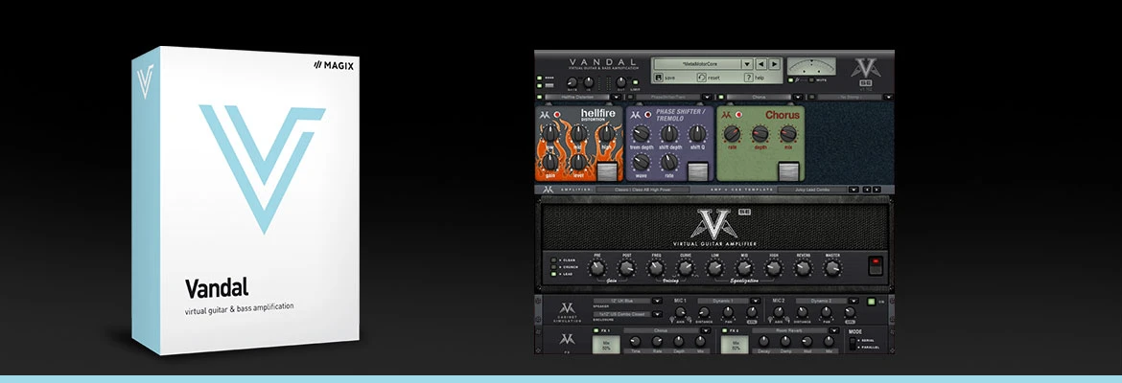This screenshot has height=383, width=1122.
Task: Go to next preset with right arrow
Action: 774,64
